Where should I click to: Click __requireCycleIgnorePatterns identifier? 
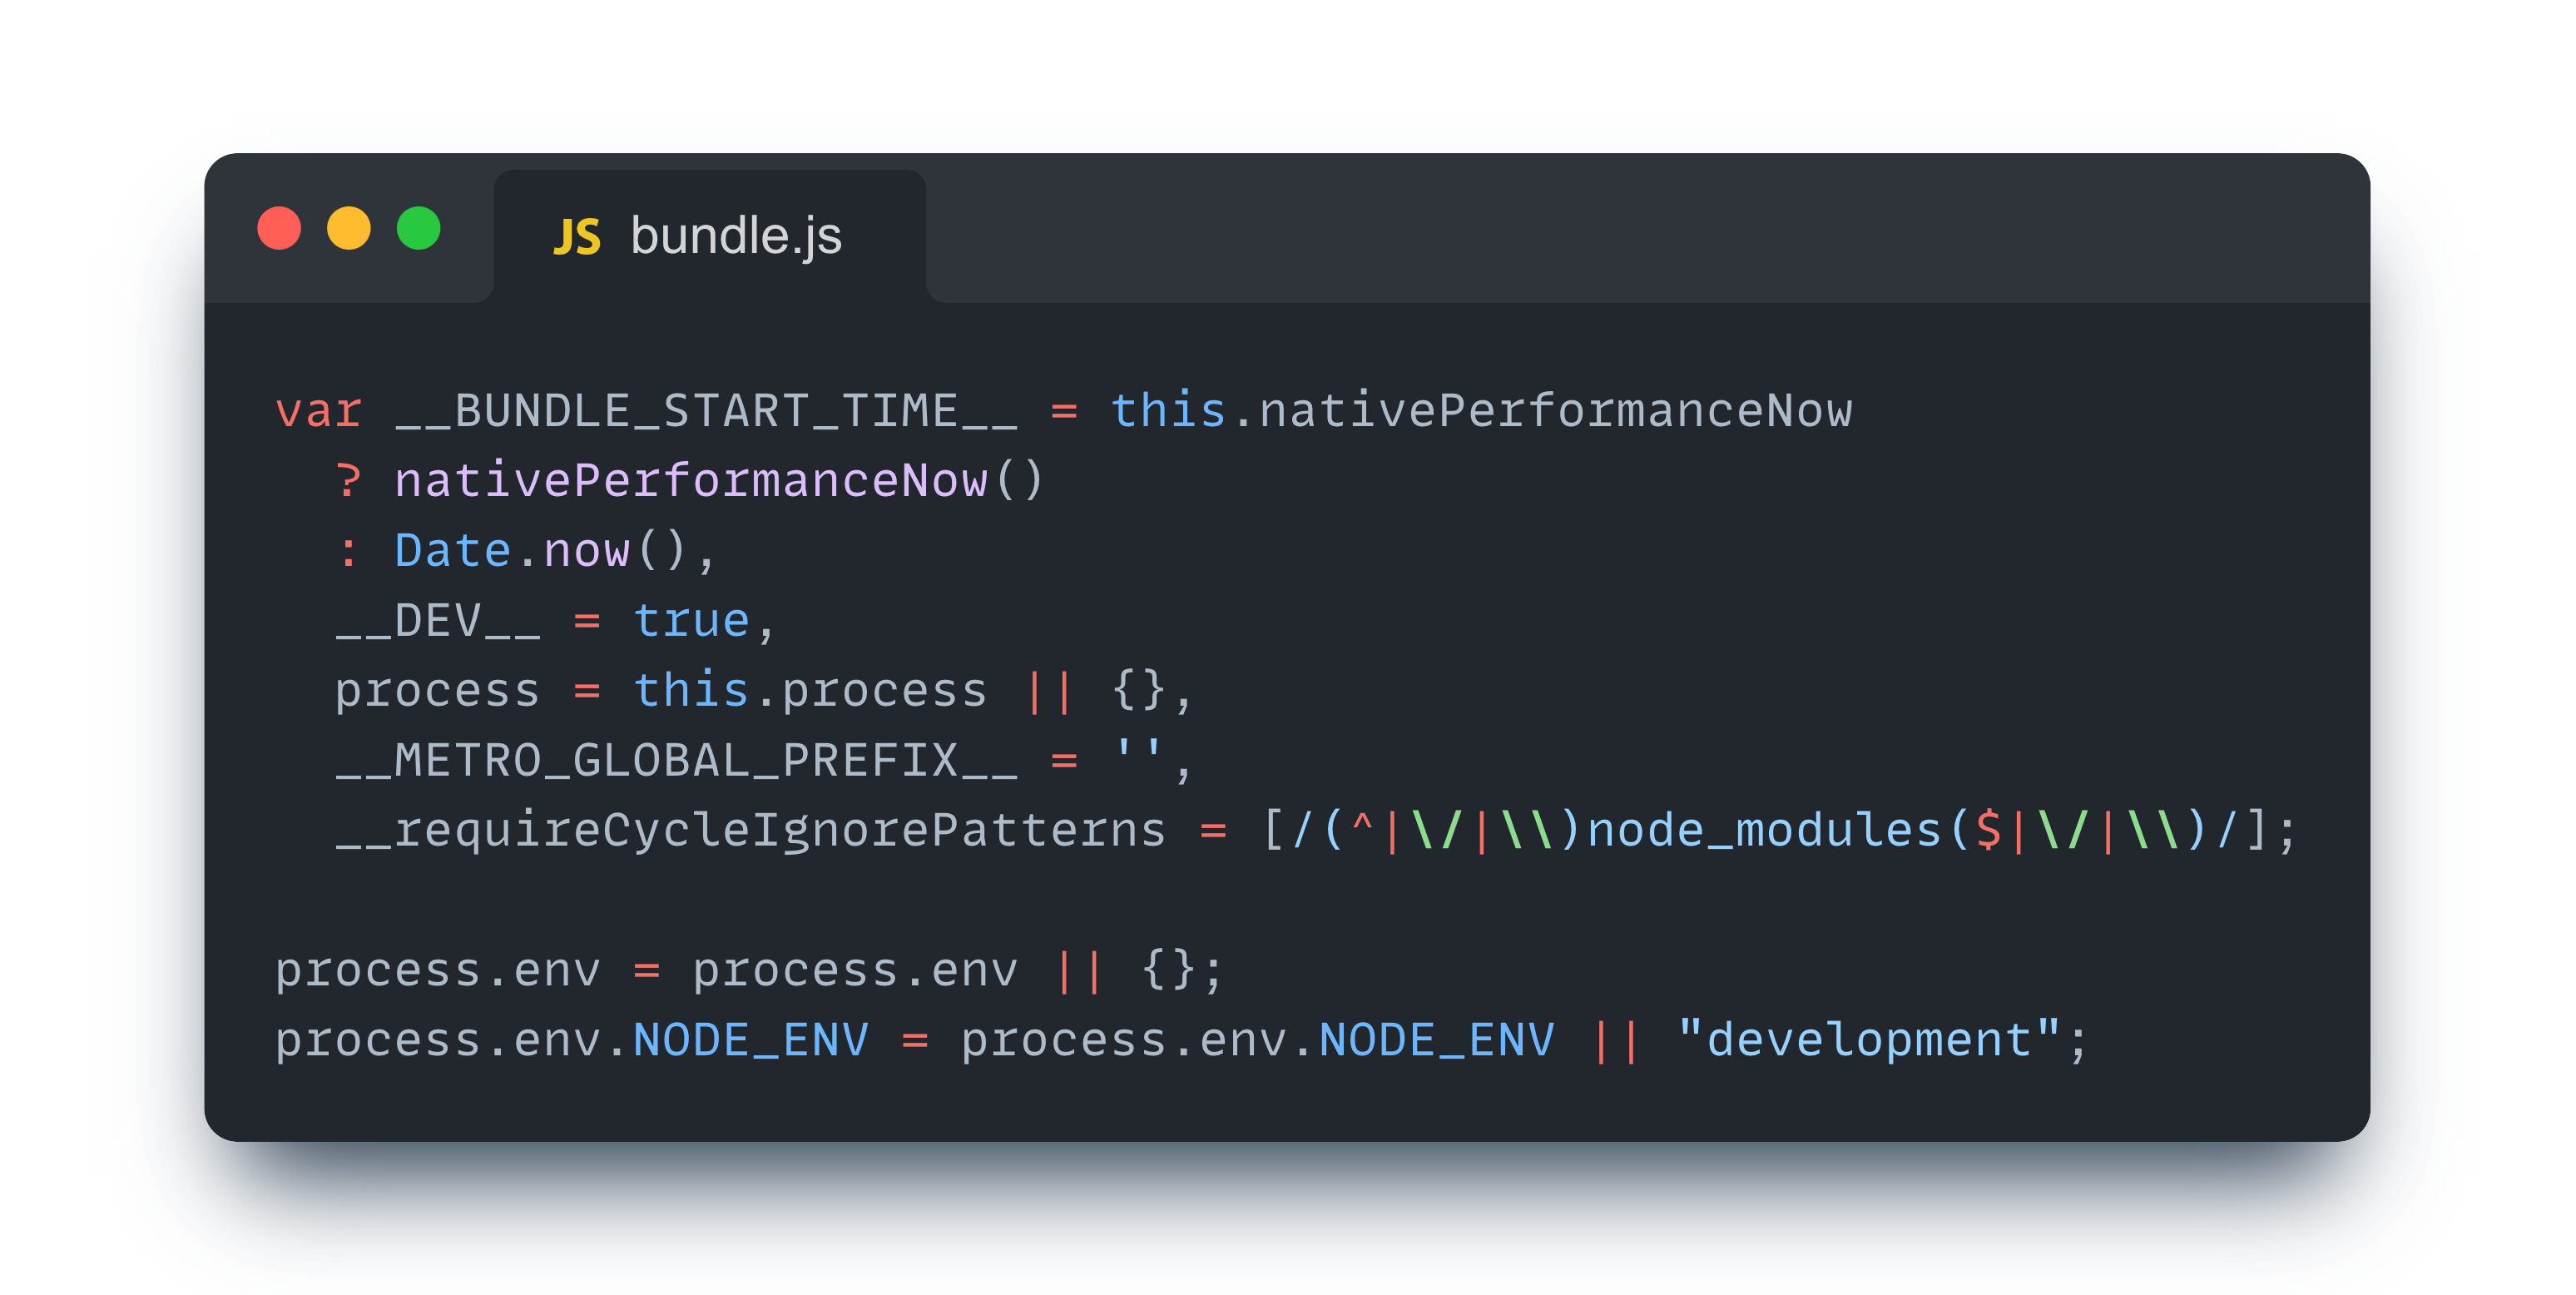coord(751,831)
